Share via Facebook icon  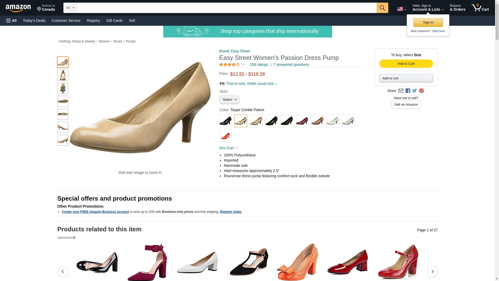408,91
